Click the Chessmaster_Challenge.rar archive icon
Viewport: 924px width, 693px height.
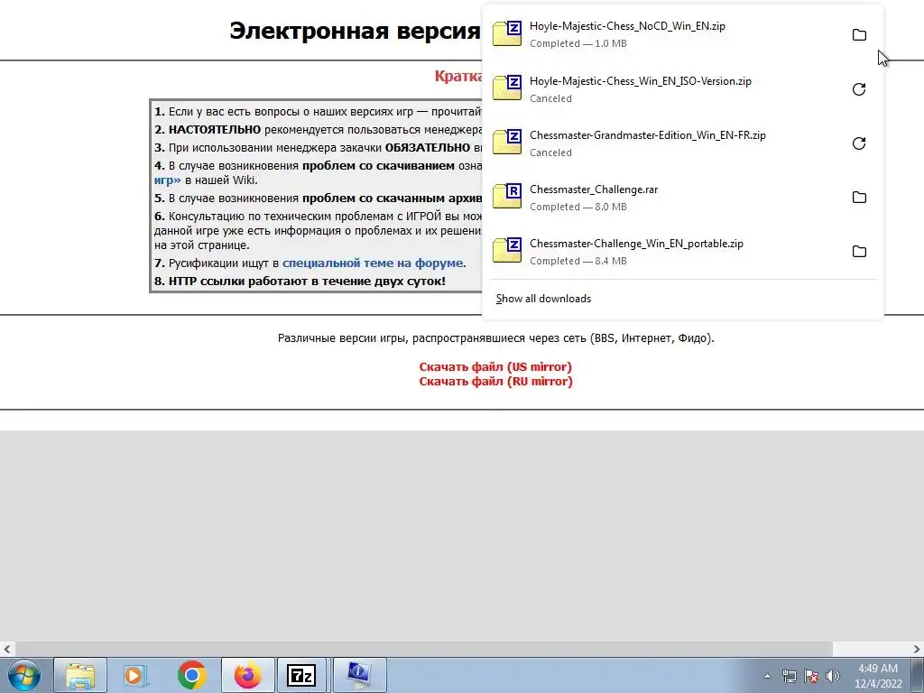pos(507,196)
